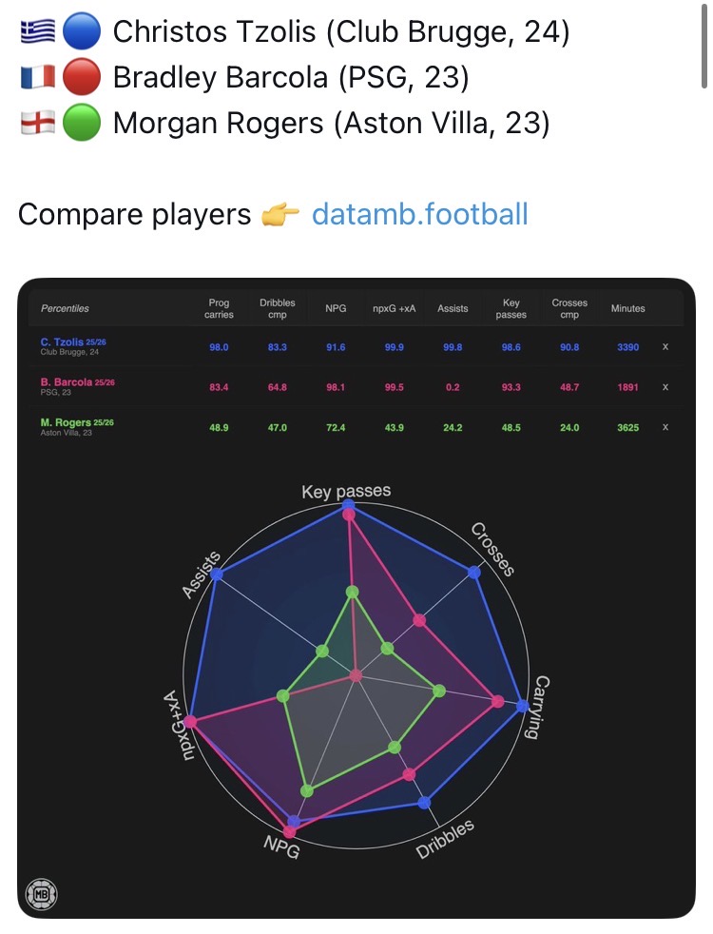The width and height of the screenshot is (713, 934).
Task: Select the C. Tzolis 25/26 player name
Action: coord(73,341)
